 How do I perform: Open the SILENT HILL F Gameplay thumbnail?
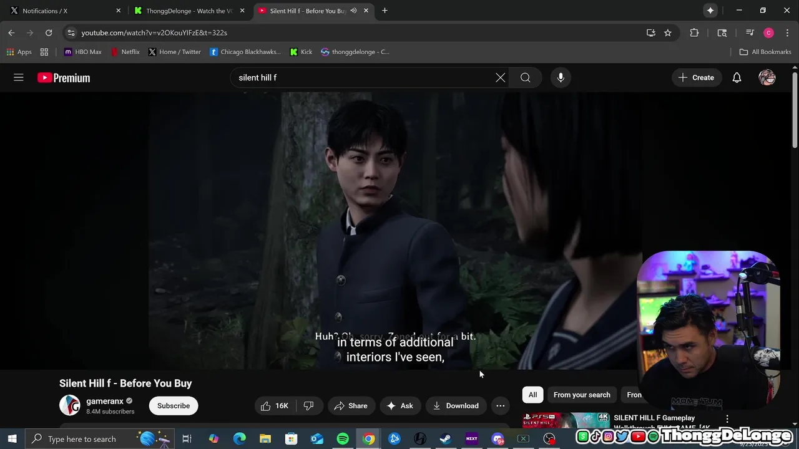coord(566,420)
